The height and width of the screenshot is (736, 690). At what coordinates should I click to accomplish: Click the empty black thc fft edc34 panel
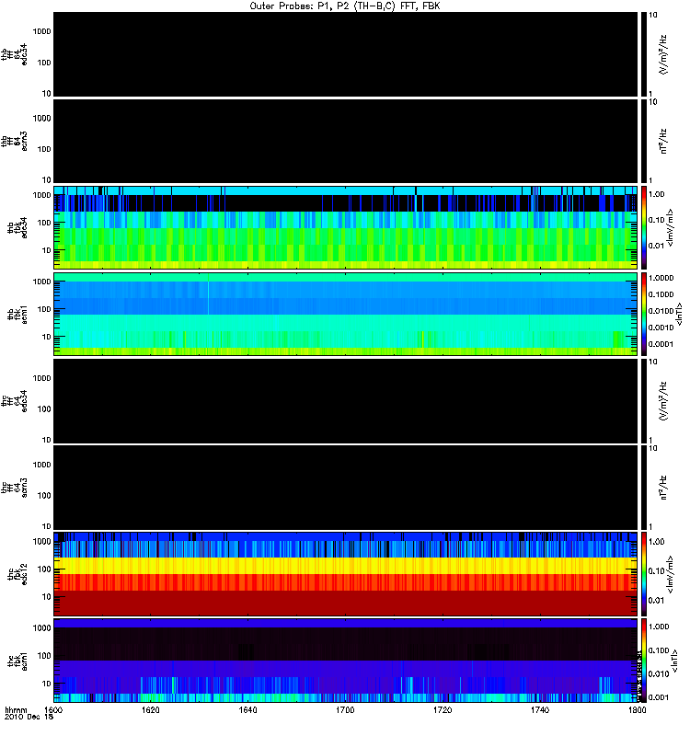346,401
